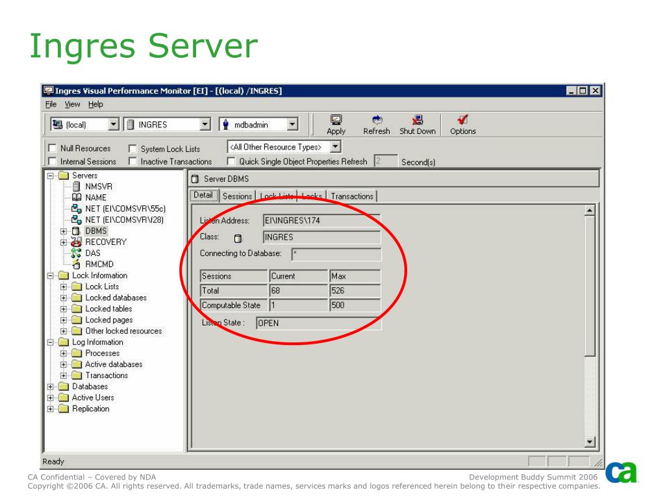Switch to the Sessions tab
Screen dimensions: 665x499
click(x=237, y=196)
